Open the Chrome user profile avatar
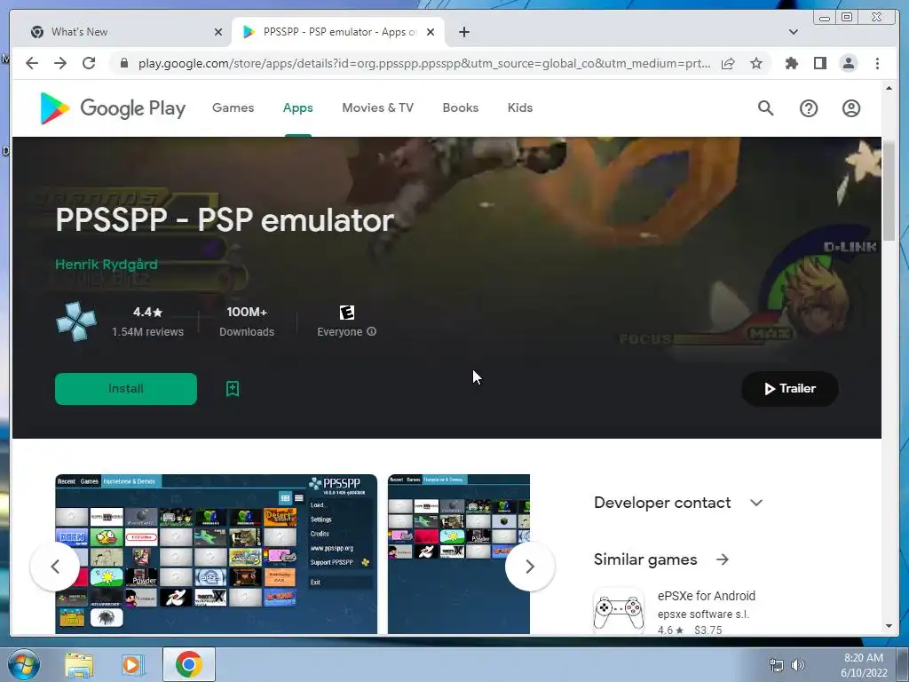 [x=848, y=63]
